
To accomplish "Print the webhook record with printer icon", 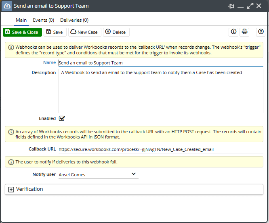I will point(244,32).
